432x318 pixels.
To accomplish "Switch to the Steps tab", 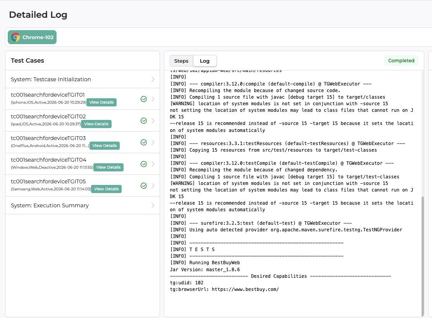I will click(x=181, y=61).
